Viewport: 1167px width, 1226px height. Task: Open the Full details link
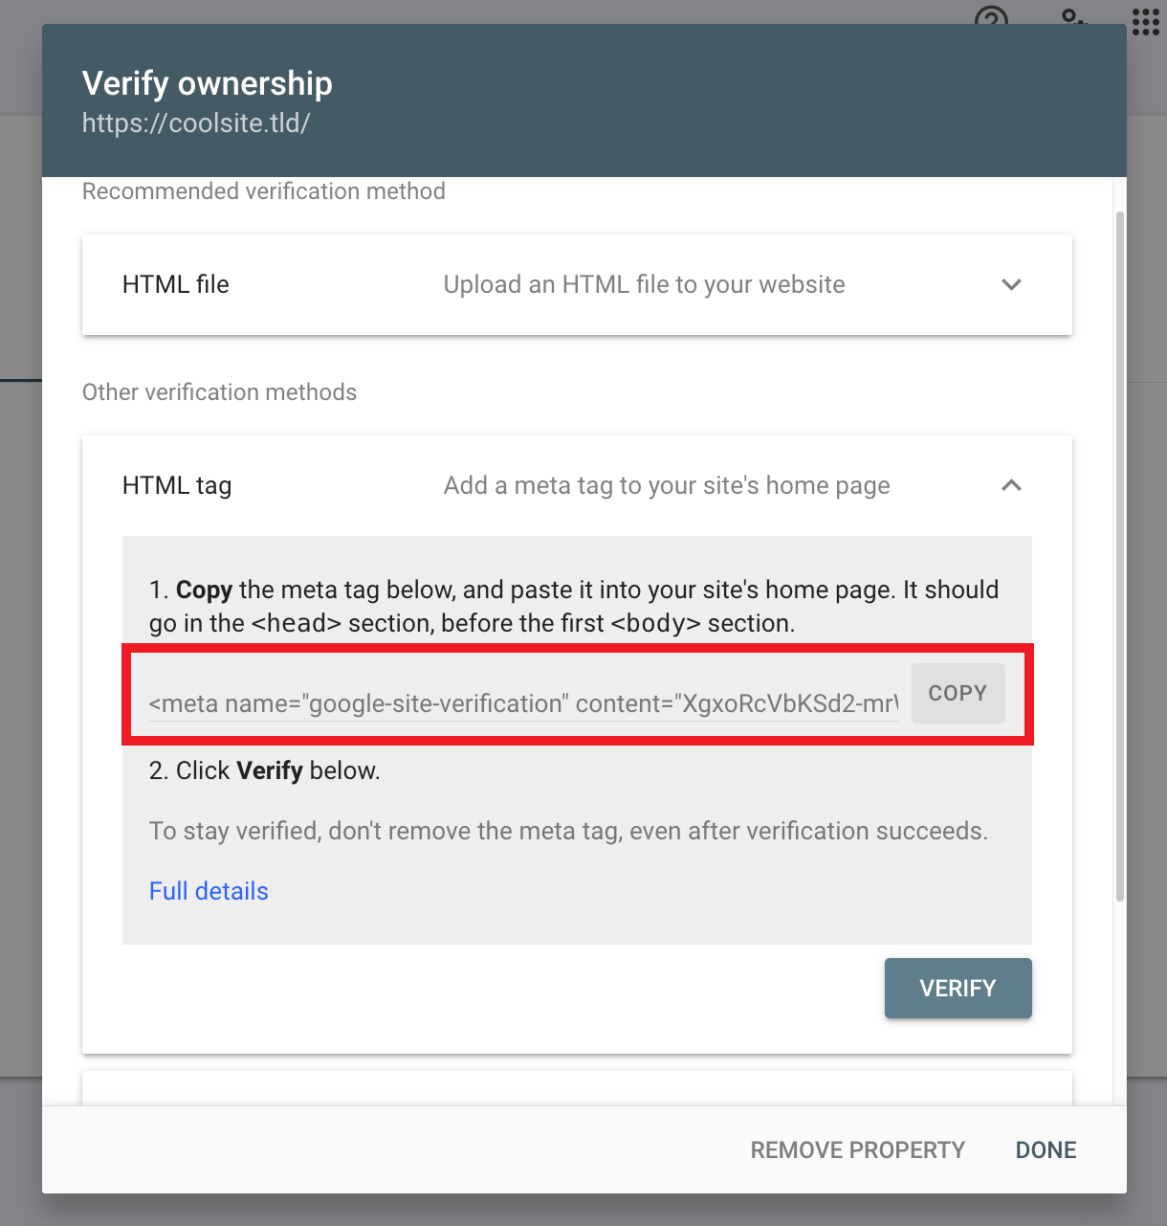coord(209,891)
